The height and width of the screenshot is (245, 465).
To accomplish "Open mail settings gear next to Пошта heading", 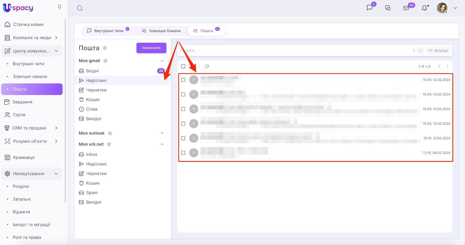I will click(x=105, y=48).
